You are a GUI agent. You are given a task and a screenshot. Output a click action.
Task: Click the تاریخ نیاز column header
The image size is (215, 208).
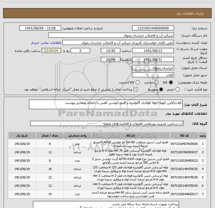click(22, 135)
